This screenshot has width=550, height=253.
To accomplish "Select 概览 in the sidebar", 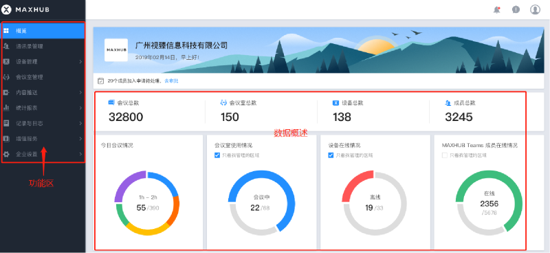I will tap(43, 31).
